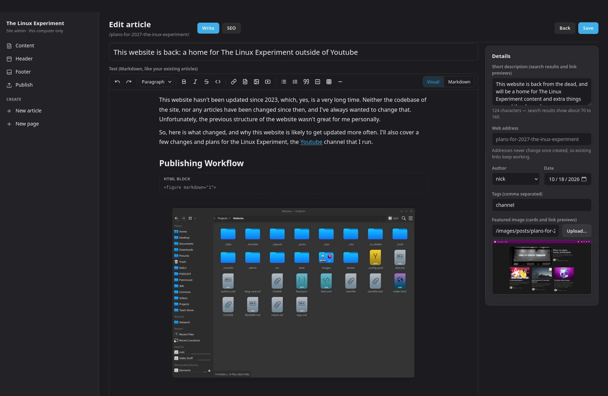The width and height of the screenshot is (608, 396).
Task: Create a New page
Action: [x=50, y=124]
